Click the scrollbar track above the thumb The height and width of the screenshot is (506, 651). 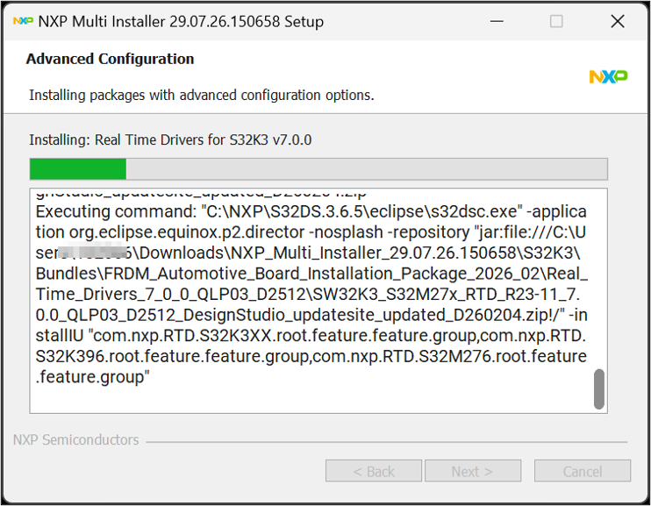point(598,279)
